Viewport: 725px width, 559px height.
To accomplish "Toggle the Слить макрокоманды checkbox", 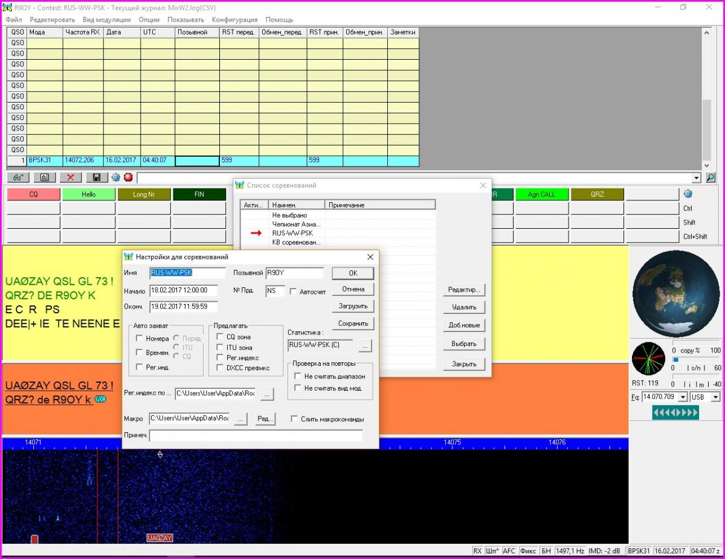I will [294, 419].
